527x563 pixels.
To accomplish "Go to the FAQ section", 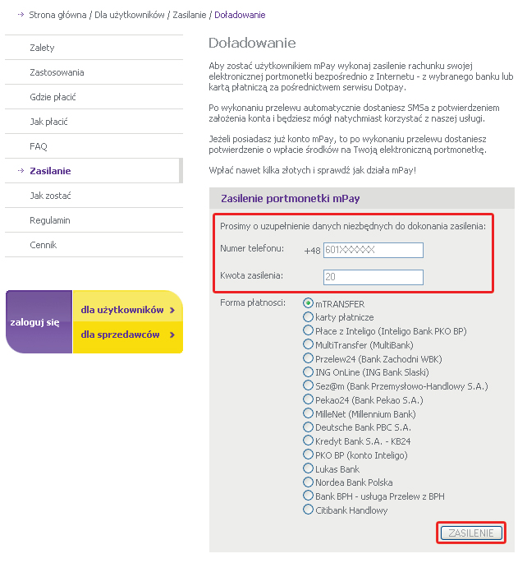I will pos(39,146).
